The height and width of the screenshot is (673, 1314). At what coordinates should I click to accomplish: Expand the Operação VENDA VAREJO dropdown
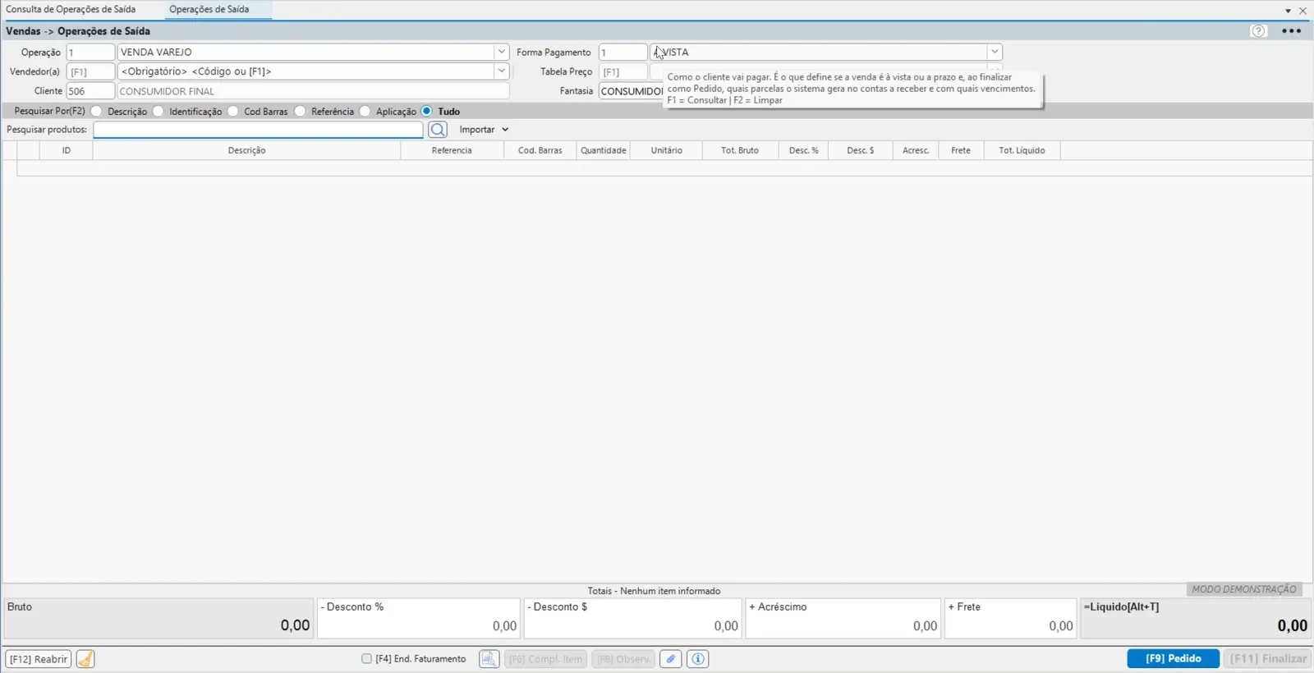(x=501, y=52)
